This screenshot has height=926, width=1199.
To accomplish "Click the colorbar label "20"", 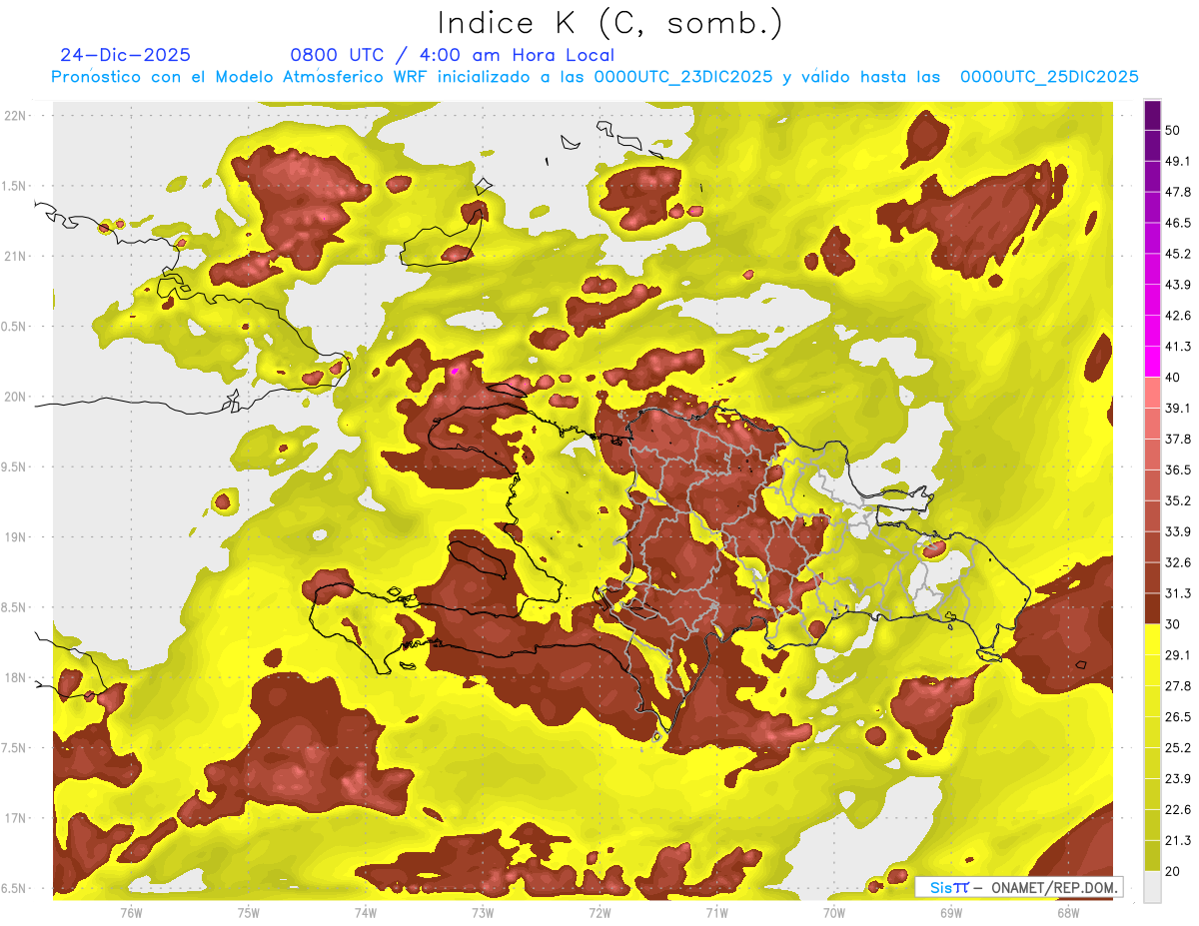I will click(1173, 871).
